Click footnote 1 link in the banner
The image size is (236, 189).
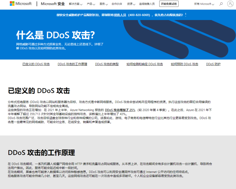[x=186, y=14]
